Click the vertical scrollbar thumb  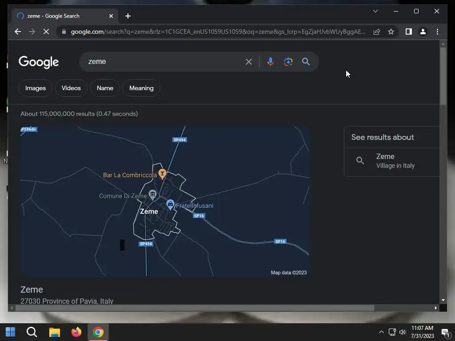coord(443,76)
